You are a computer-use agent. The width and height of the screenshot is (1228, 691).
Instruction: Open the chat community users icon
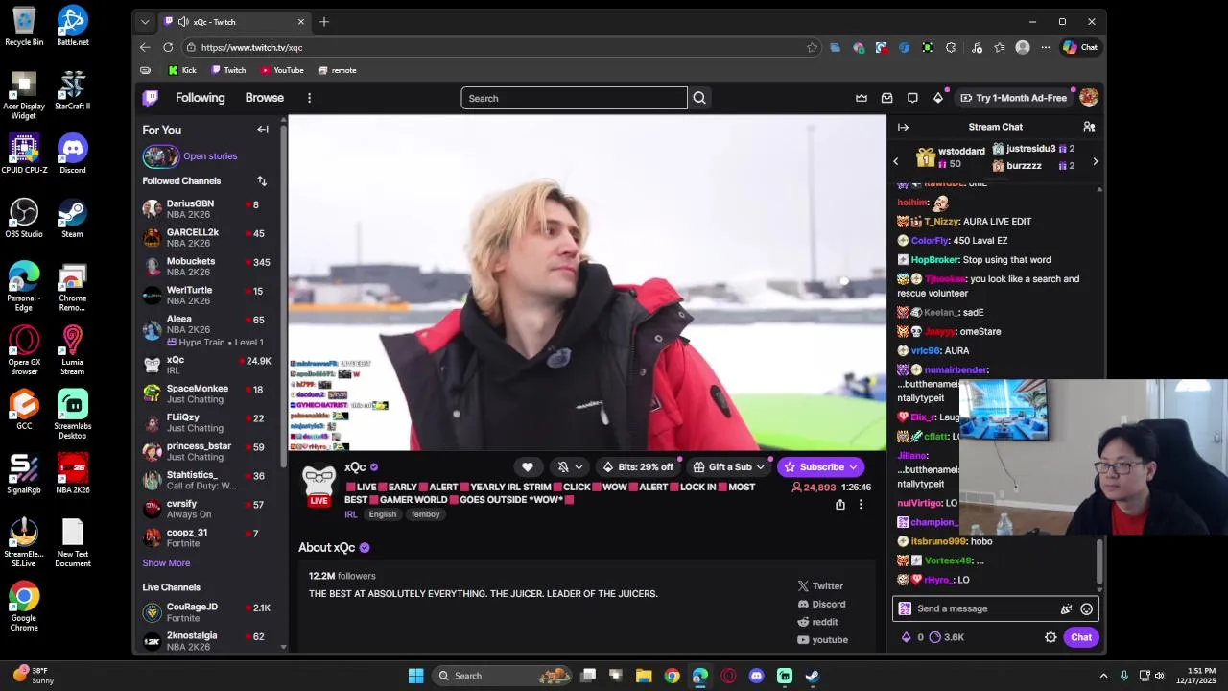pyautogui.click(x=1089, y=127)
